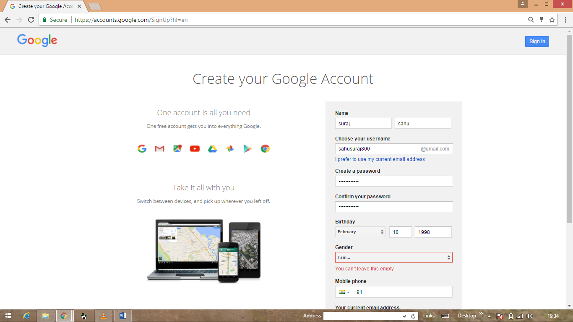Go back using the browser back arrow

point(8,20)
